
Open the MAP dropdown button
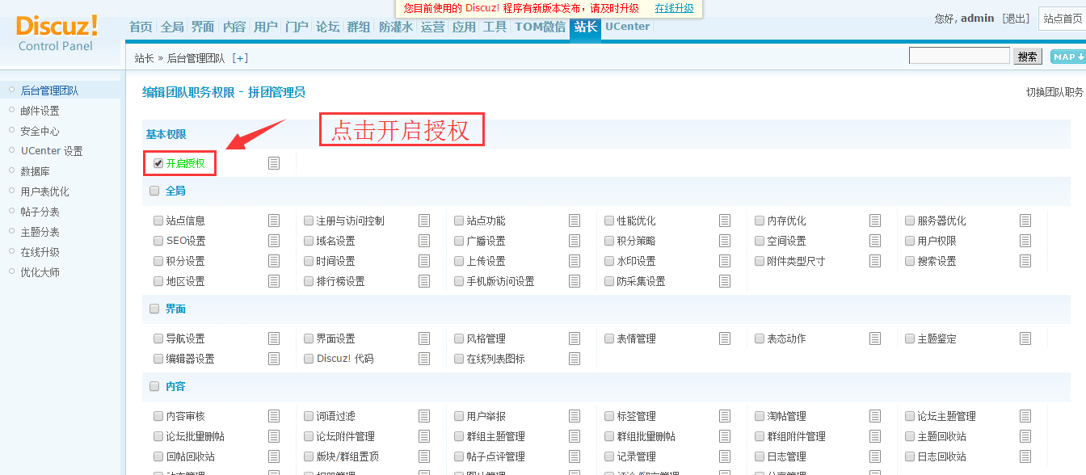(1067, 57)
